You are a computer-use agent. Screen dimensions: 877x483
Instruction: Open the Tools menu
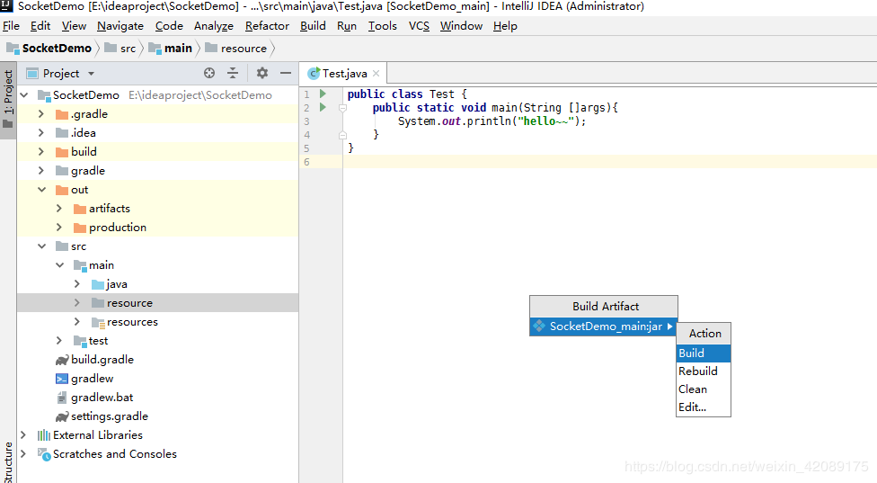tap(383, 26)
